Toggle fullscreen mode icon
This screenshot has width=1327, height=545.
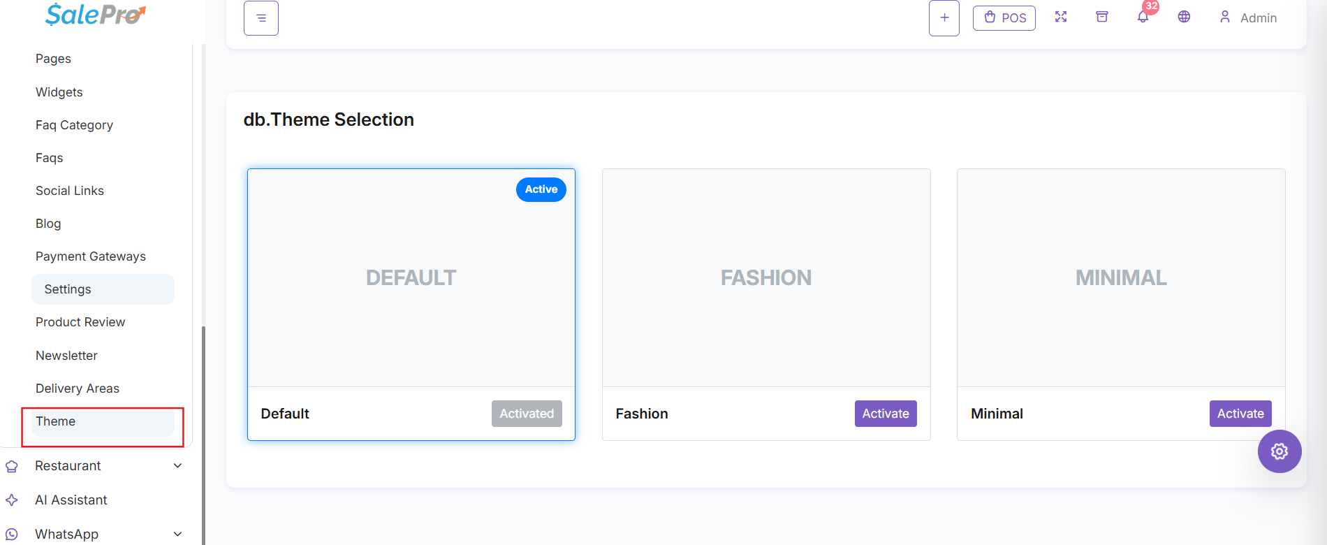(x=1061, y=17)
